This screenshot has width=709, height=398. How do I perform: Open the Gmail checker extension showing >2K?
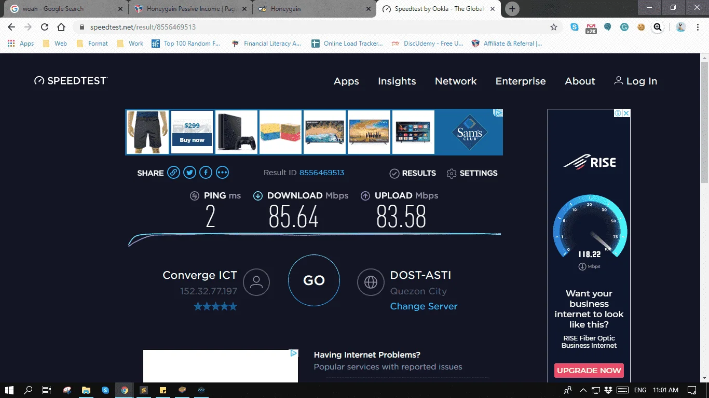[x=591, y=27]
